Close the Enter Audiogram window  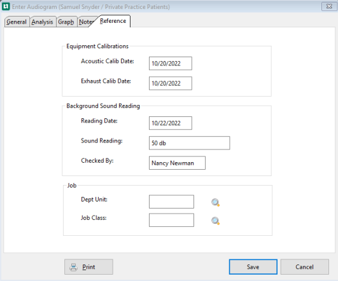click(x=329, y=6)
